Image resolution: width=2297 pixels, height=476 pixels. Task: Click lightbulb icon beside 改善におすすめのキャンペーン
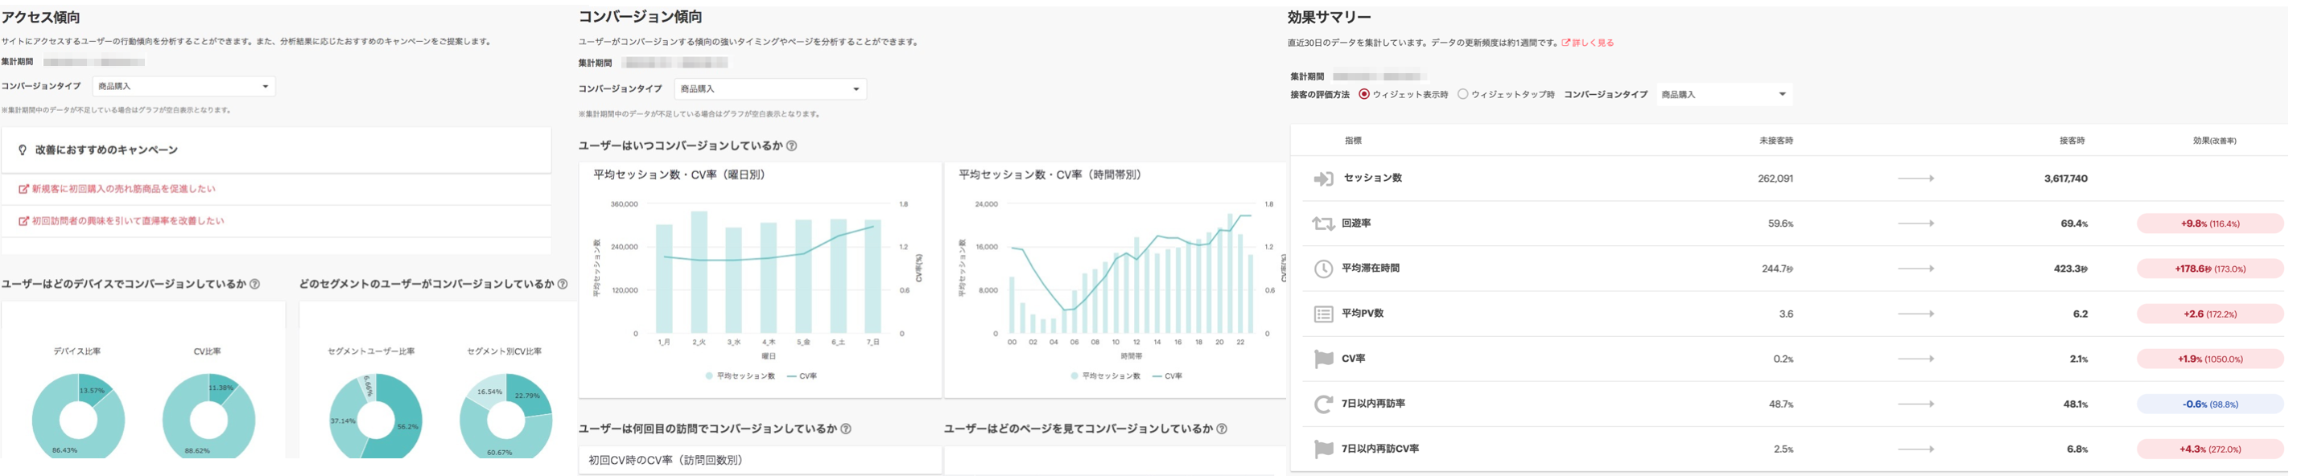tap(23, 150)
